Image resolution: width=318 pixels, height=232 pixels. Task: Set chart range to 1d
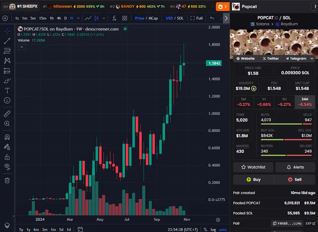pos(69,230)
